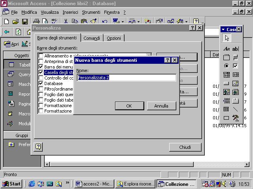
Task: Select the Option Group tool in toolbox
Action: click(227, 57)
